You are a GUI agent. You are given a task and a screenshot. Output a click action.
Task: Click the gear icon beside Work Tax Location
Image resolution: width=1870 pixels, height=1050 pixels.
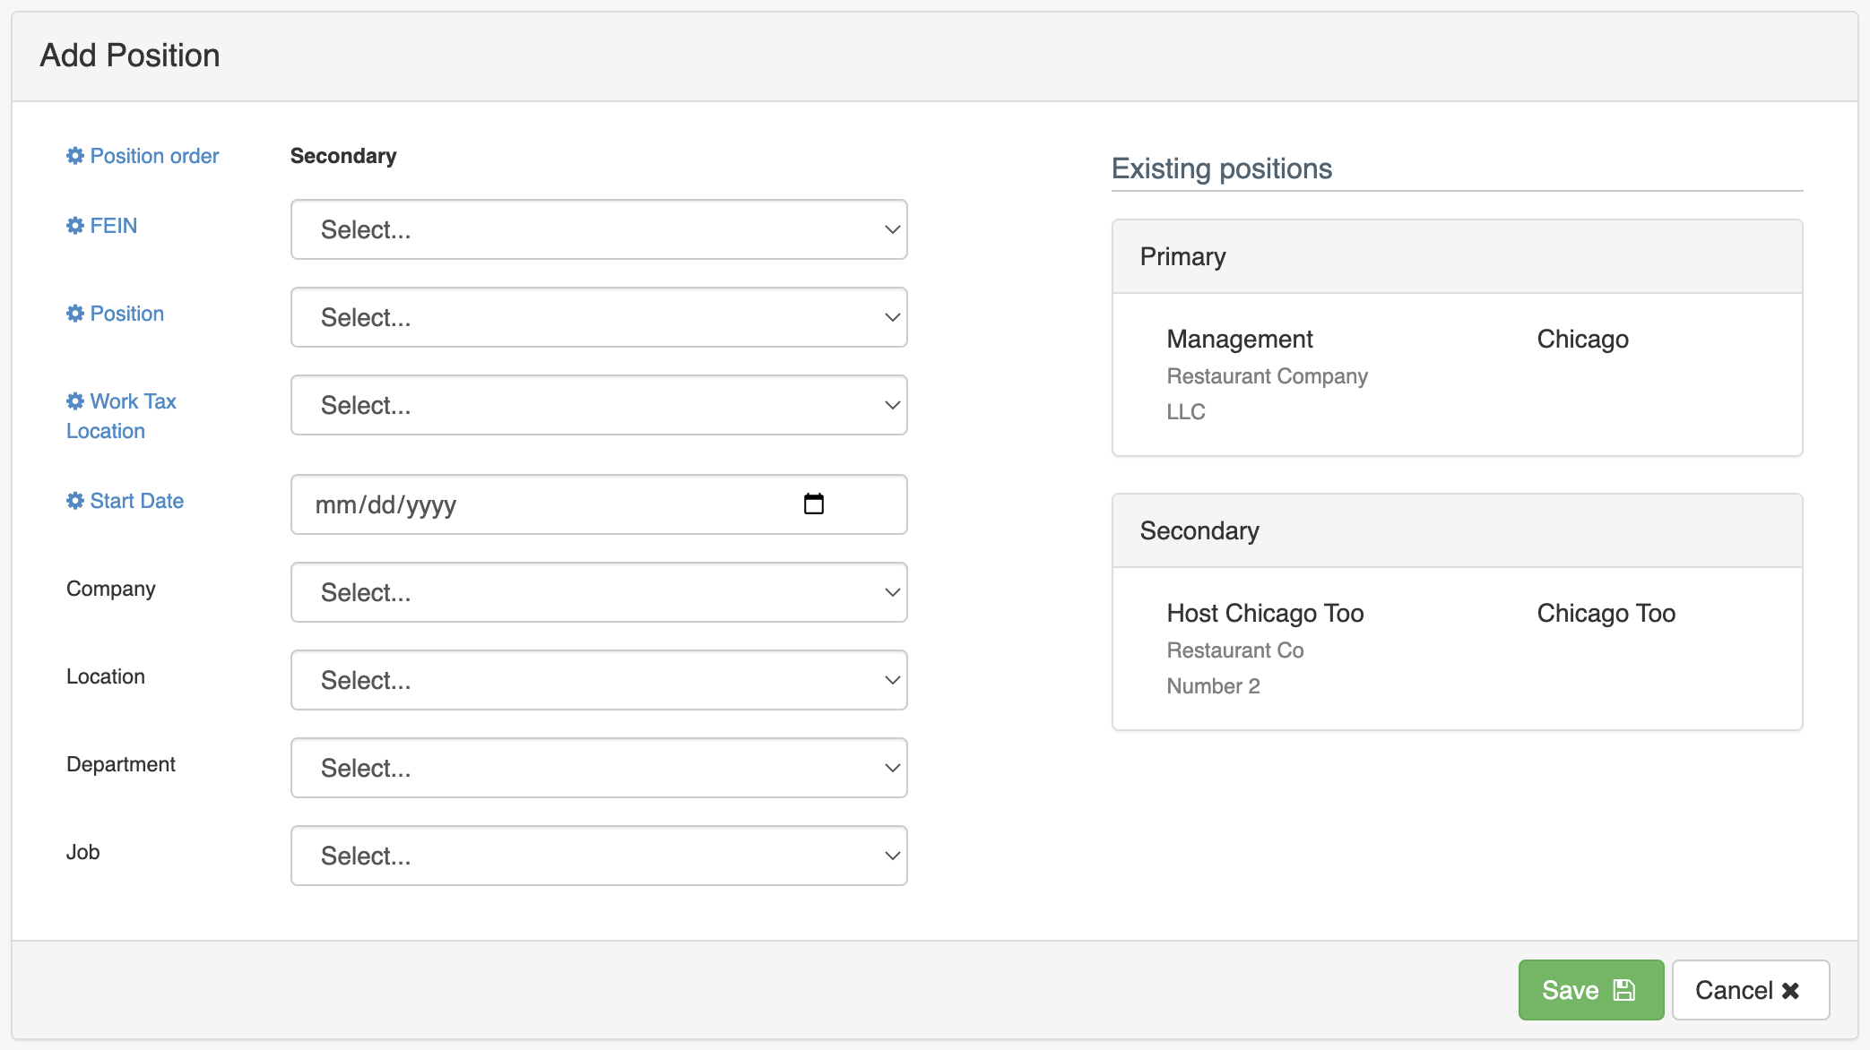pyautogui.click(x=74, y=400)
